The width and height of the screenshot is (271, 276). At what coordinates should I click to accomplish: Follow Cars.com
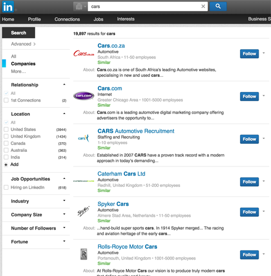pyautogui.click(x=250, y=97)
